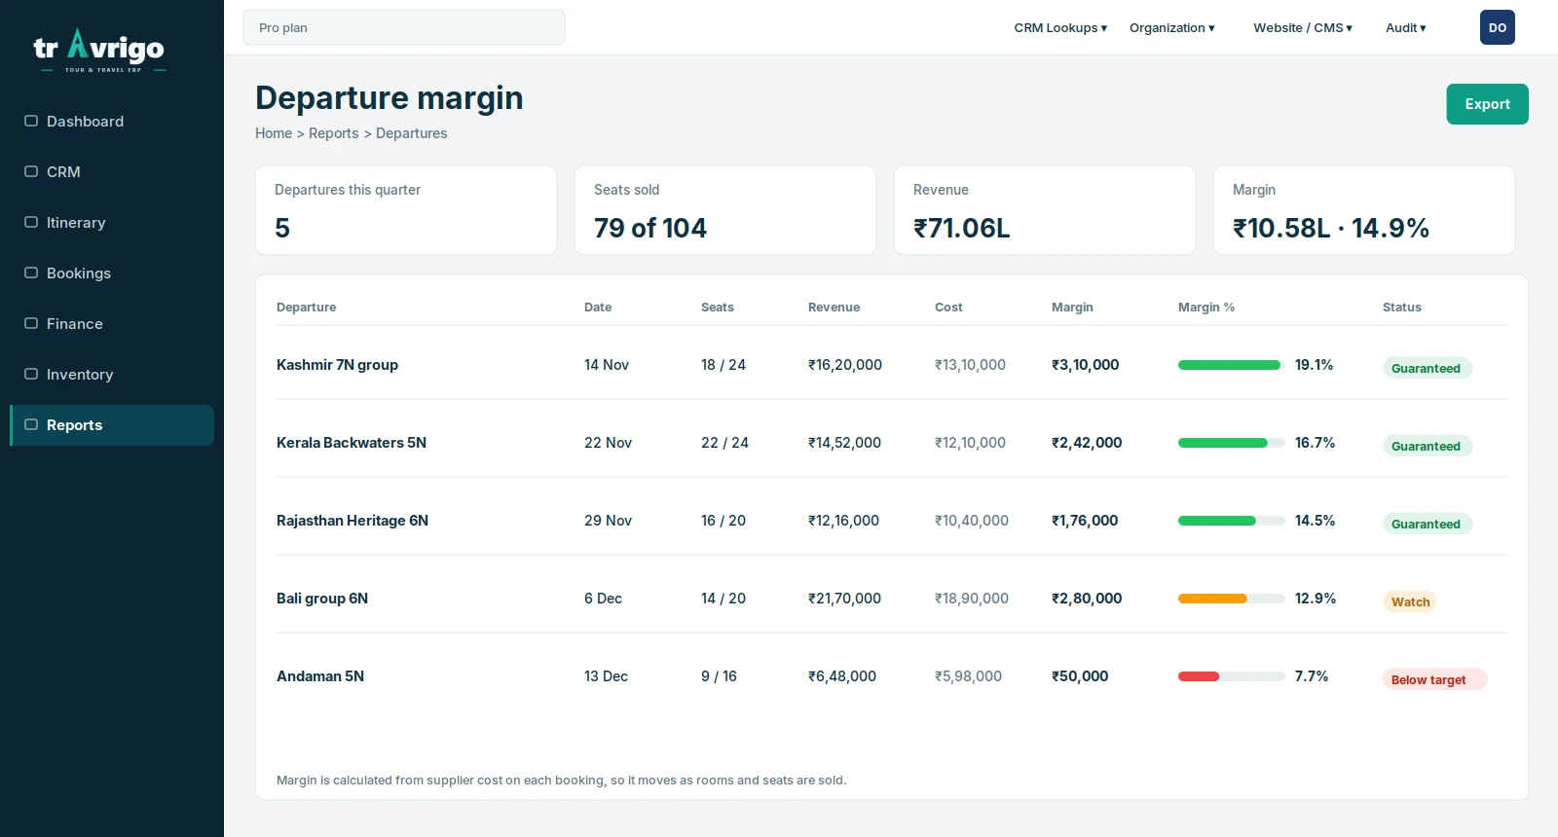Click the Status column header

pos(1402,307)
